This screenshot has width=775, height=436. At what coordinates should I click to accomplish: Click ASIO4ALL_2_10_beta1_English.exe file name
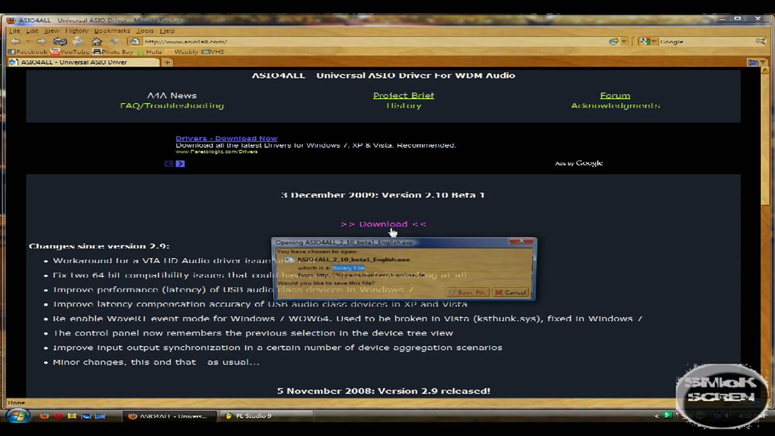click(354, 259)
